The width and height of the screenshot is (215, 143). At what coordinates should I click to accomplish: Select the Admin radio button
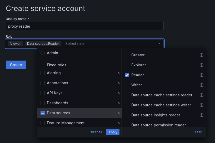pyautogui.click(x=43, y=53)
